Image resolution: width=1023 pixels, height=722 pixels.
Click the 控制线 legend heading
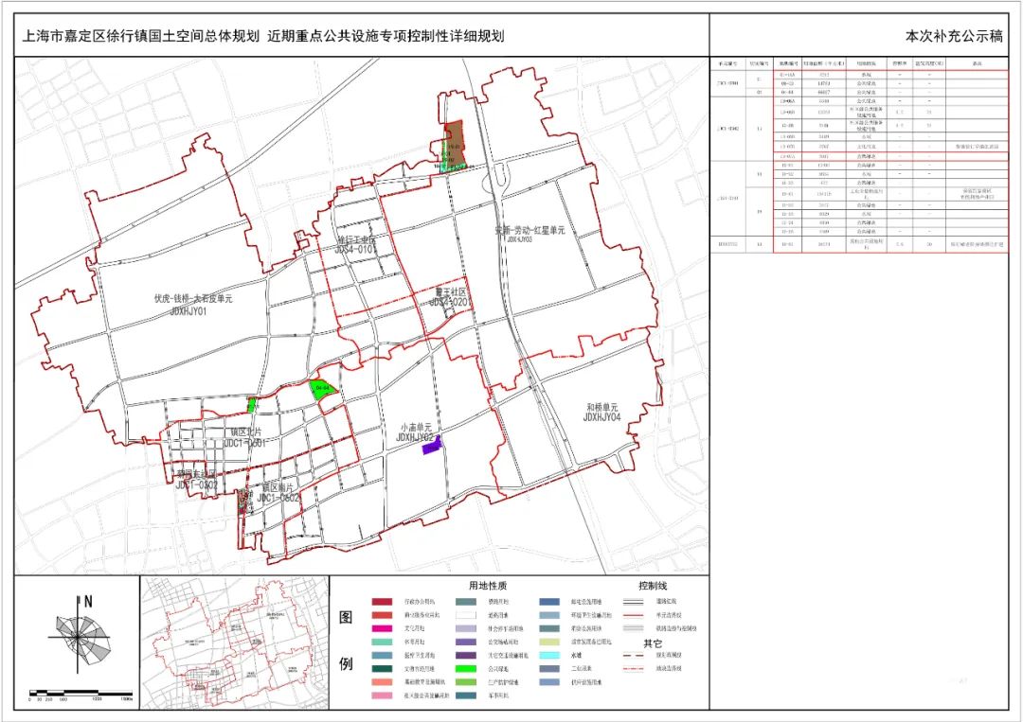pos(653,585)
